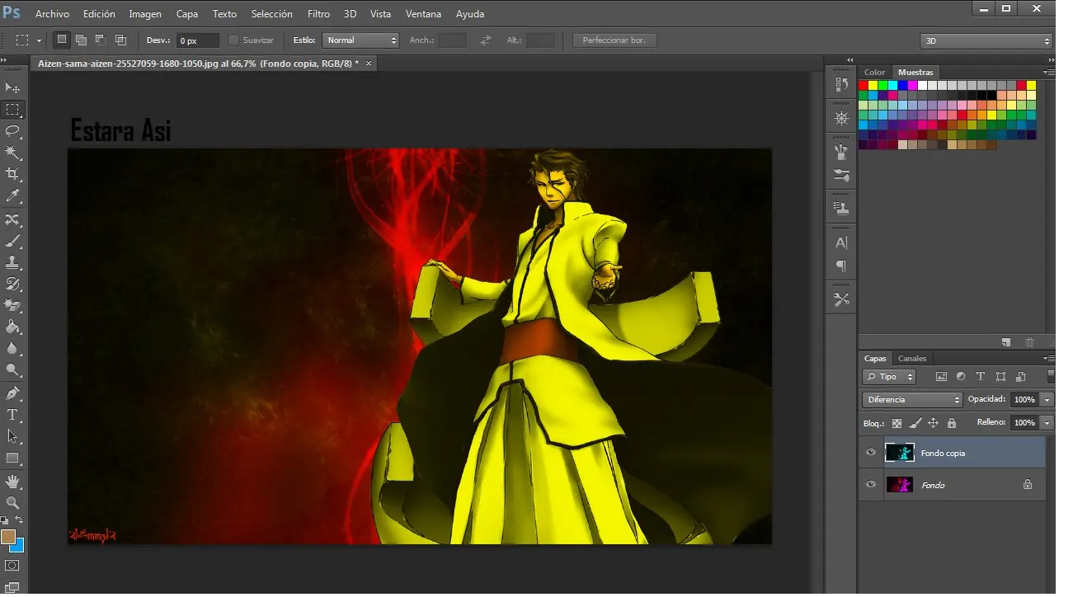The height and width of the screenshot is (597, 1092).
Task: Click the foreground color swatch
Action: pyautogui.click(x=8, y=537)
